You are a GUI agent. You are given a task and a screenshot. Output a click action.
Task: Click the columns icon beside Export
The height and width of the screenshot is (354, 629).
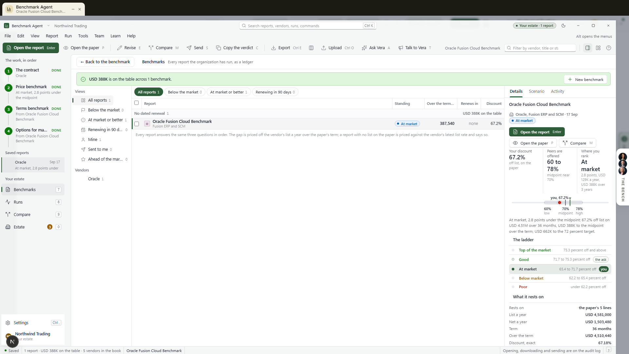click(311, 48)
